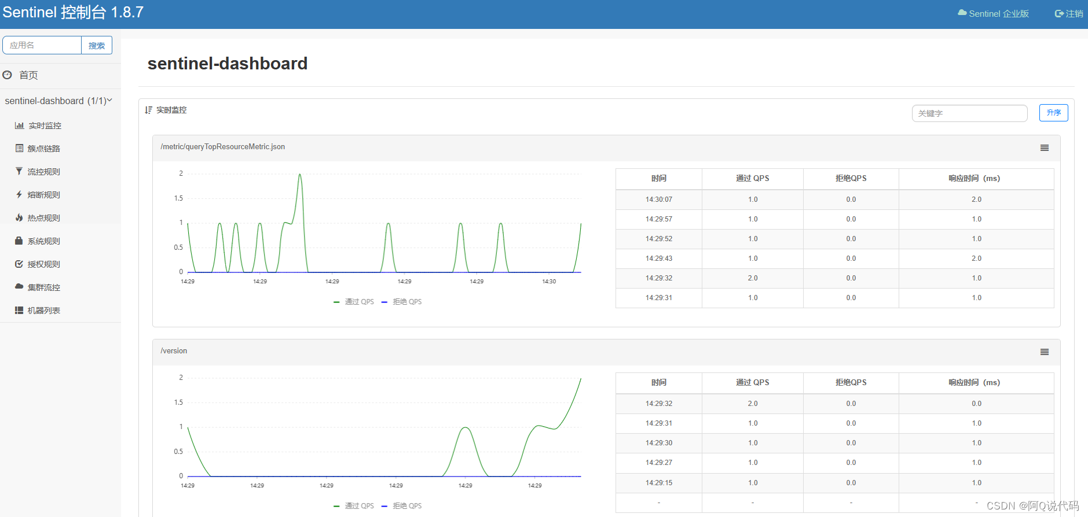Click the lock icon for 系统规则
1088x517 pixels.
19,241
